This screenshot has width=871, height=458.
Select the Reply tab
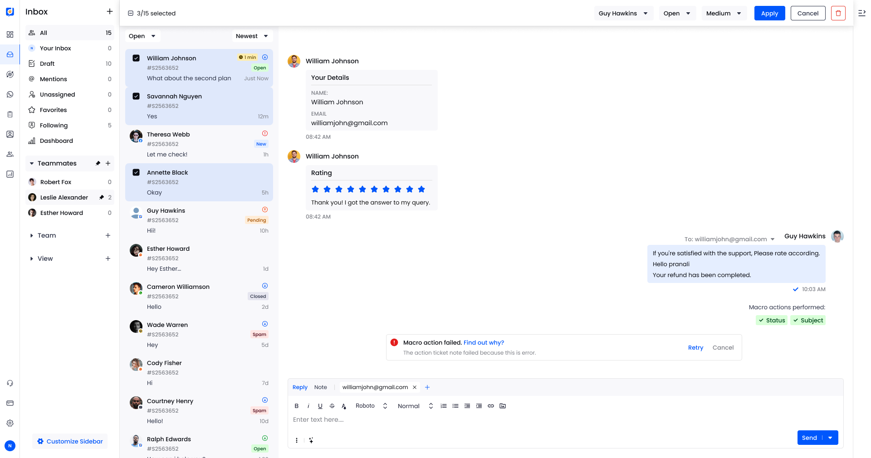[x=299, y=387]
